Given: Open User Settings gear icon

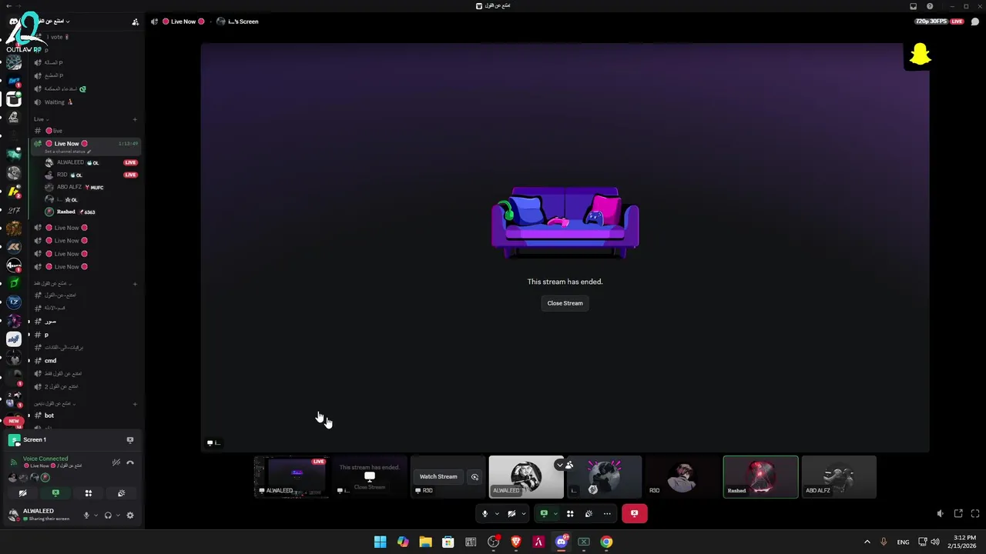Looking at the screenshot, I should (130, 516).
